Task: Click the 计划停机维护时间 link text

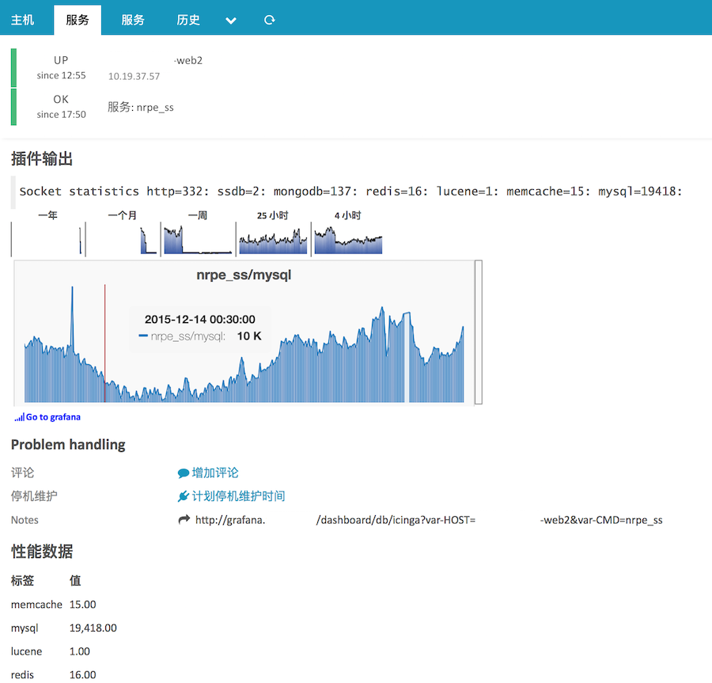Action: [239, 497]
